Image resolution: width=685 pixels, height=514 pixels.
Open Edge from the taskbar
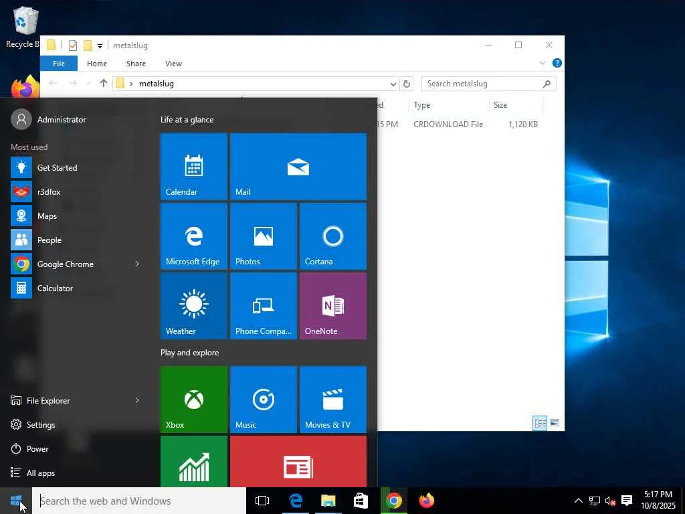pos(296,501)
